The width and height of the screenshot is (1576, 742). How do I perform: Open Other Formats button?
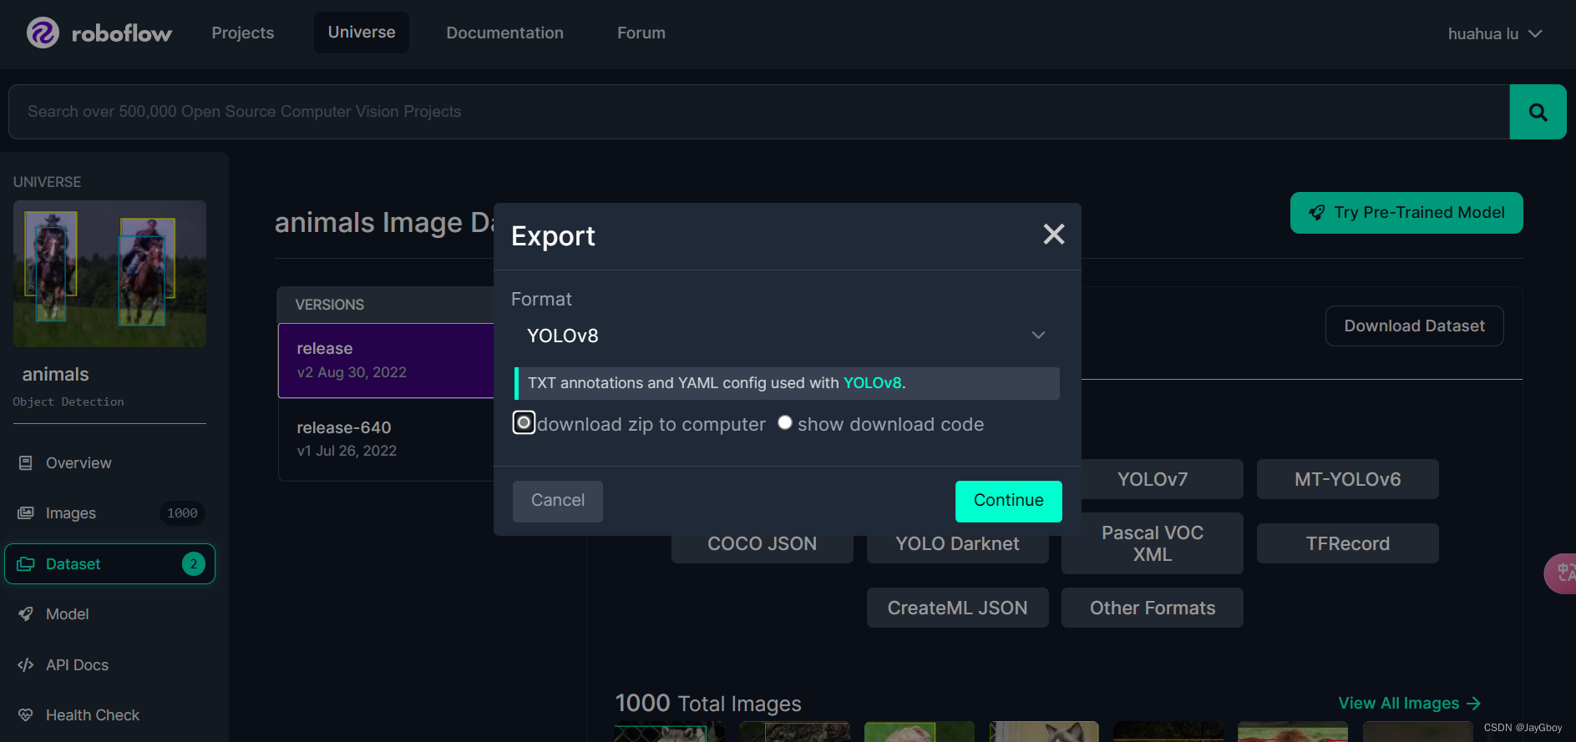[x=1153, y=608]
